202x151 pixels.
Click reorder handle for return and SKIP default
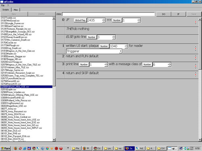196,74
